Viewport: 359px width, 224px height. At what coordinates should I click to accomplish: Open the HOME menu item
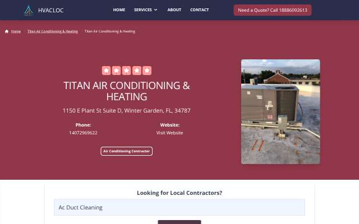coord(119,10)
